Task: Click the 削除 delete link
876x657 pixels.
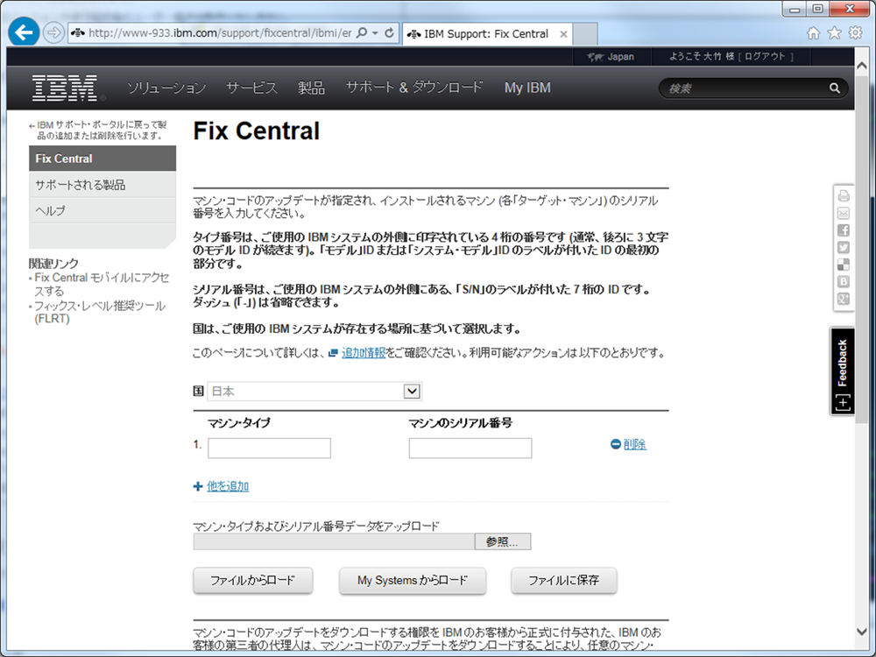Action: pos(634,444)
